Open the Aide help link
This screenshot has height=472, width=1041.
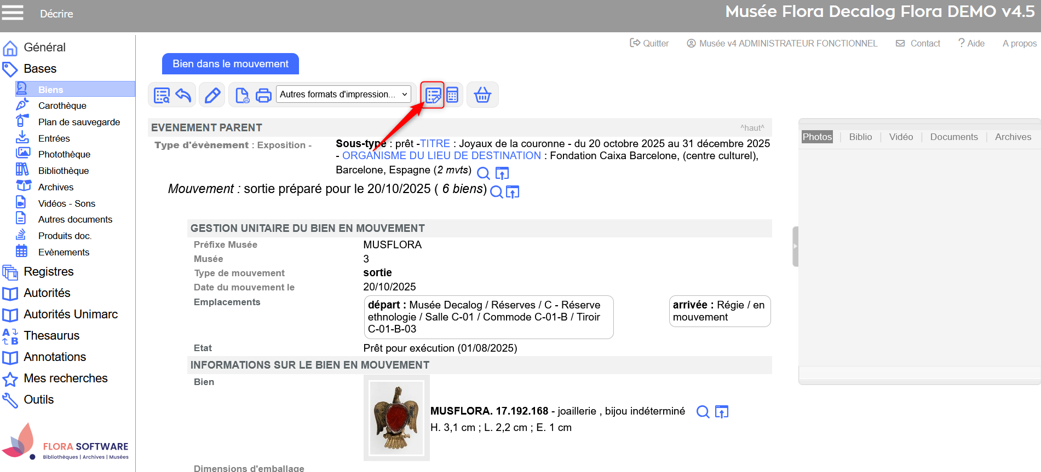click(971, 43)
